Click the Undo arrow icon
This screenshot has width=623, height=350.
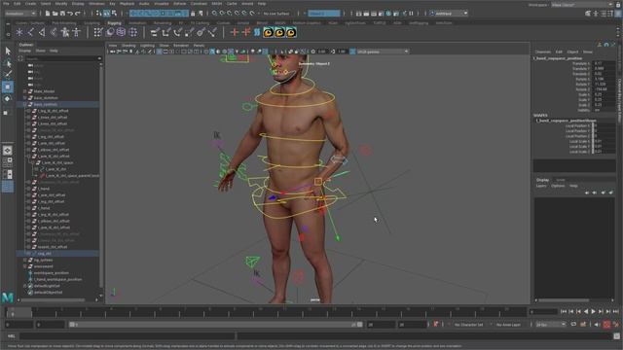[70, 14]
